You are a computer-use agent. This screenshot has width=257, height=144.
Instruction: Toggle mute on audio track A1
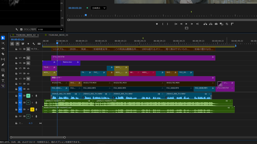[28, 96]
